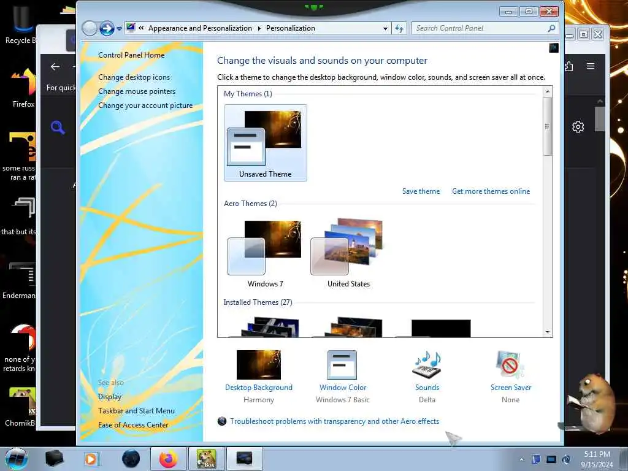Open the media player taskbar icon
This screenshot has height=471, width=628.
91,459
